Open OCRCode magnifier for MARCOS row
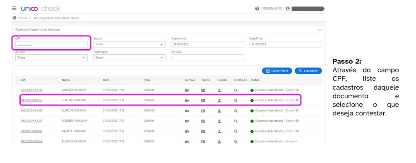The height and width of the screenshot is (163, 416). (236, 111)
